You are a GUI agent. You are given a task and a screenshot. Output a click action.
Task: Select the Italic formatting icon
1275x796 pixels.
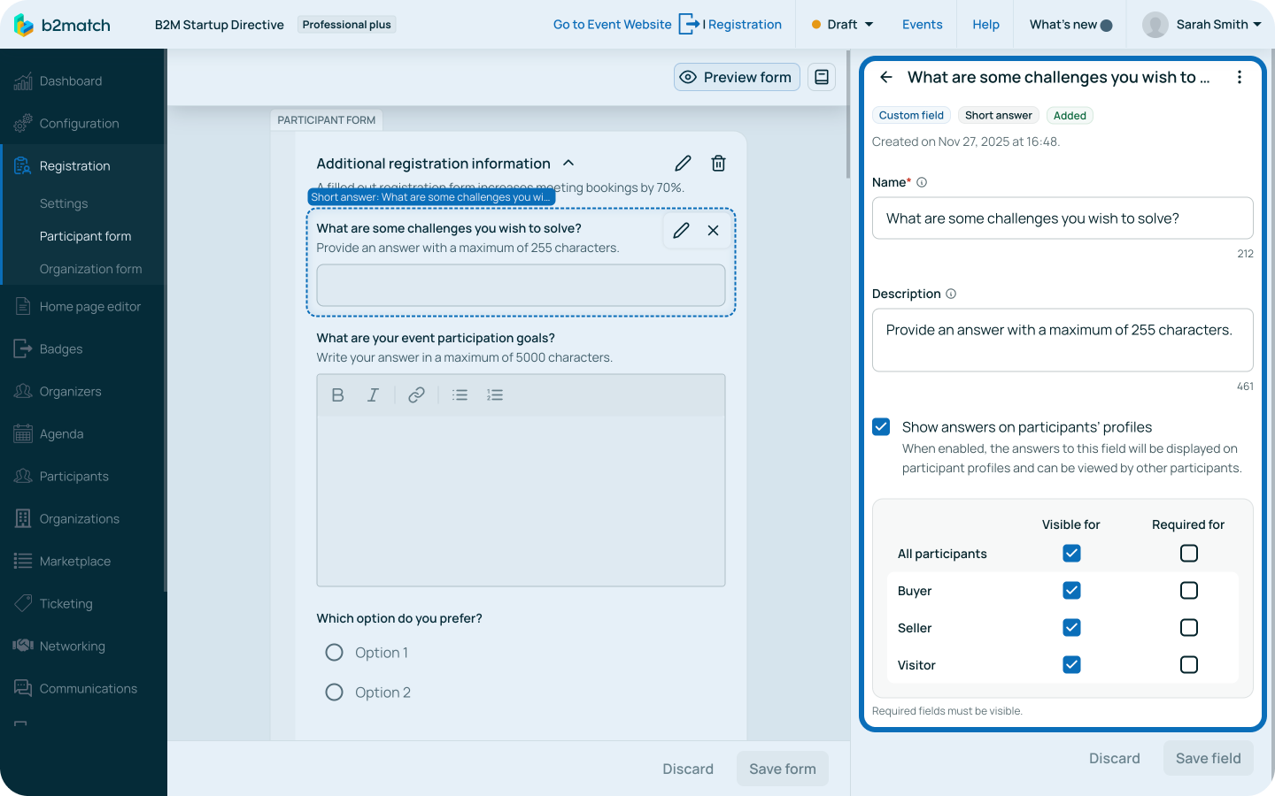coord(373,394)
